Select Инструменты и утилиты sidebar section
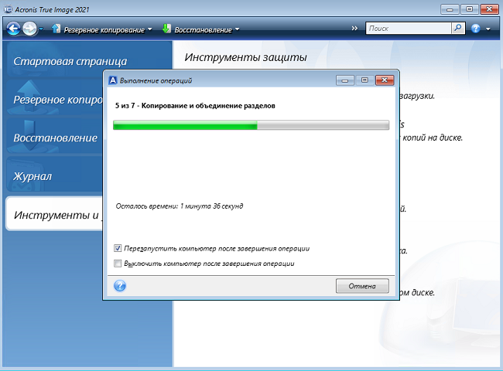Image resolution: width=503 pixels, height=371 pixels. pos(54,214)
